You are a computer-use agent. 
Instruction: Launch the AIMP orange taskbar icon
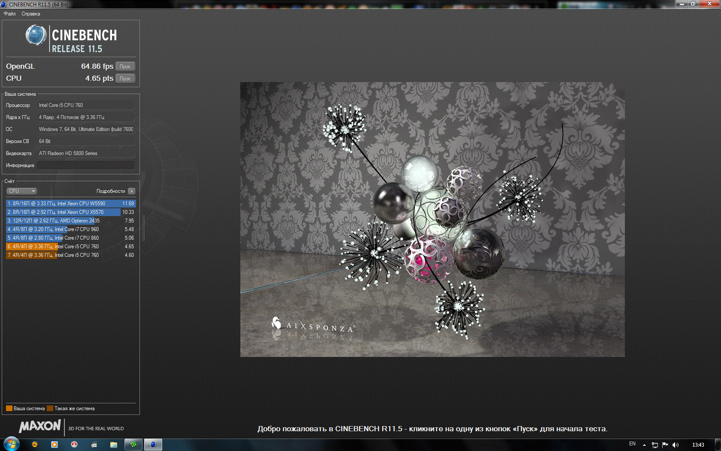[35, 445]
